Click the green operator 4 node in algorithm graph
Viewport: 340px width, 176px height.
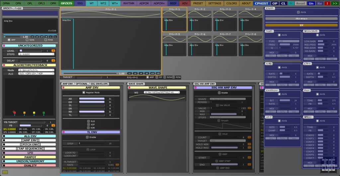point(44,113)
